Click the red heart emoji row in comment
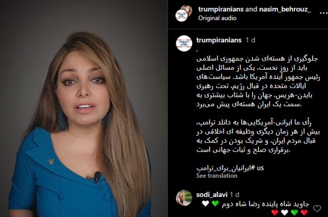328x217 pixels. tap(289, 212)
